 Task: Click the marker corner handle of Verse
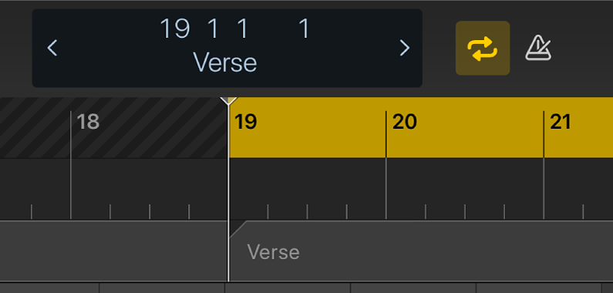(237, 229)
